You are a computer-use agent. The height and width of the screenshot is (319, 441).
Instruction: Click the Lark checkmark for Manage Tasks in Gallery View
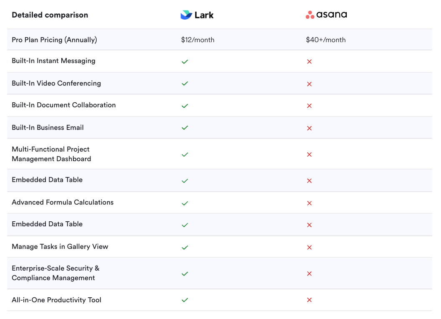tap(185, 248)
